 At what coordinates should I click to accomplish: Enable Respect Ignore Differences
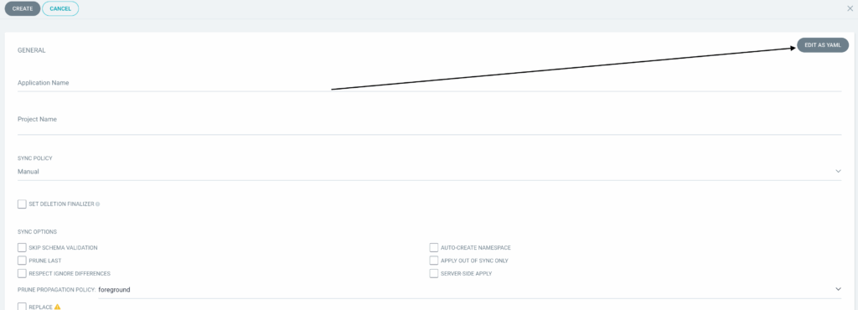pos(22,273)
